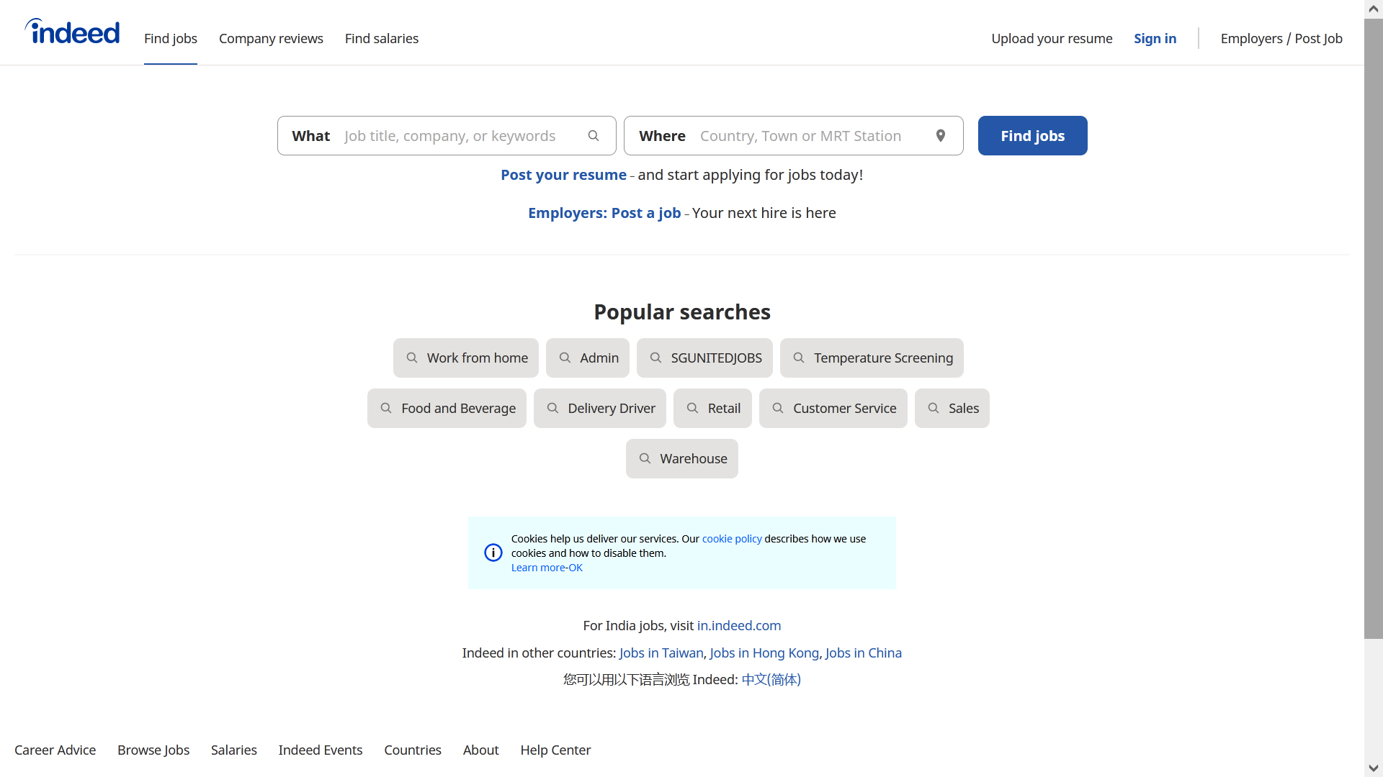The image size is (1383, 777).
Task: Search popular term Admin
Action: tap(588, 358)
